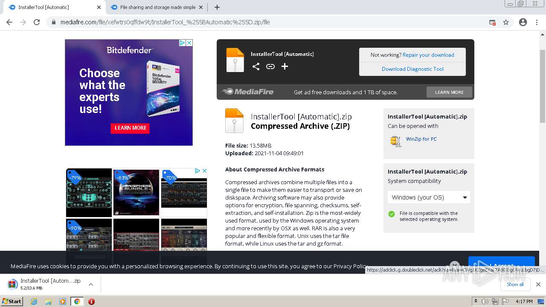Click the address bar URL field
Viewport: 546px width, 307px height.
tap(273, 22)
